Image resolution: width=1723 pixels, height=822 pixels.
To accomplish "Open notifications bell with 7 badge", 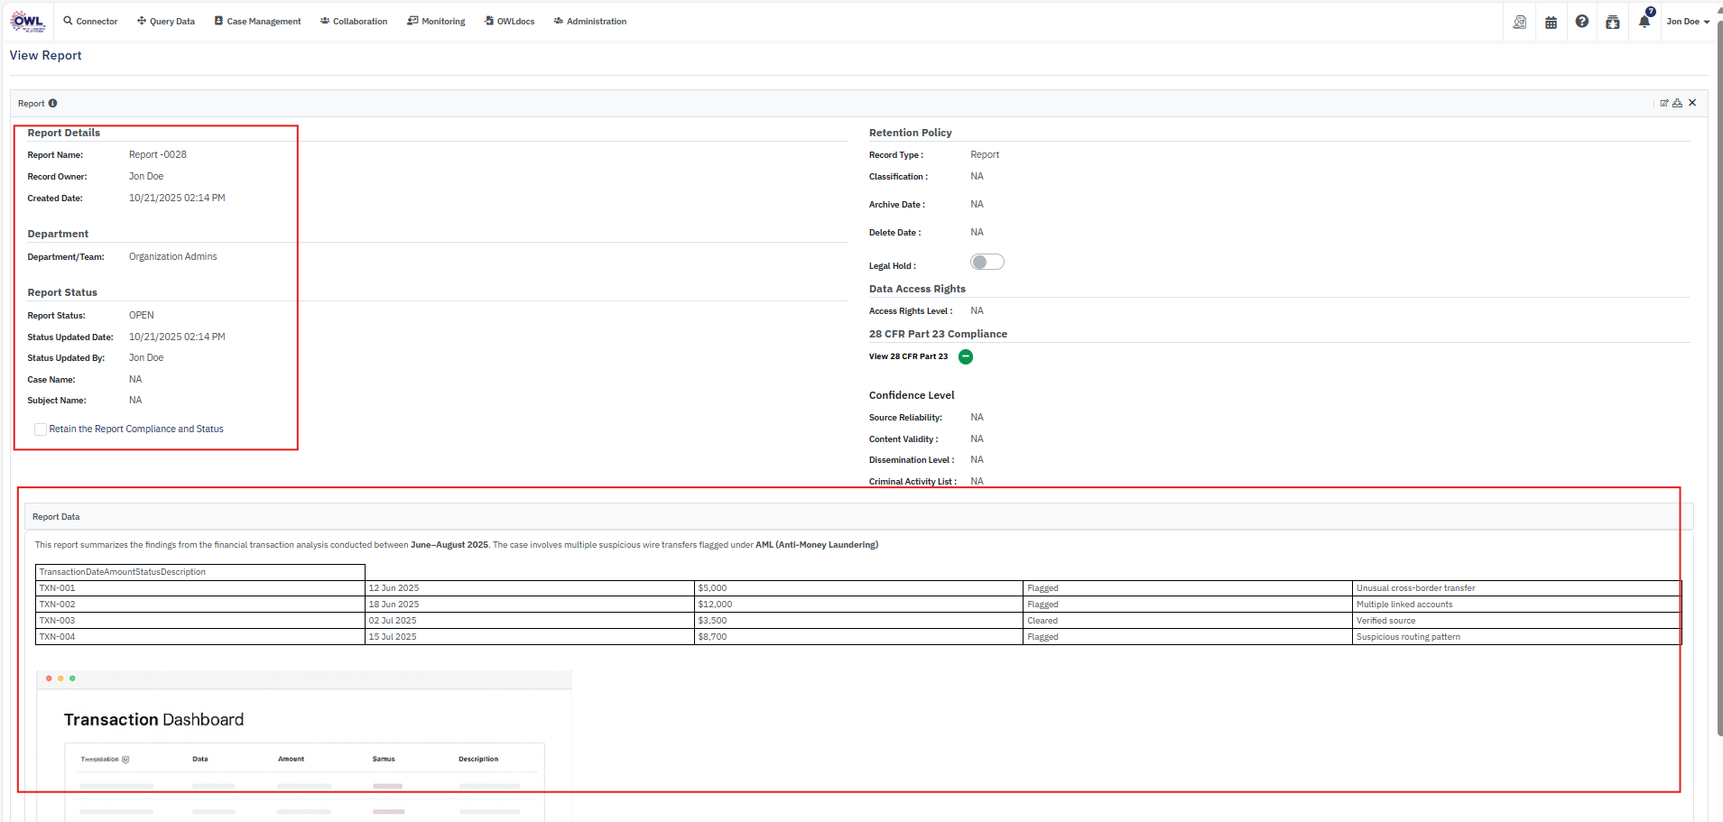I will pos(1644,22).
